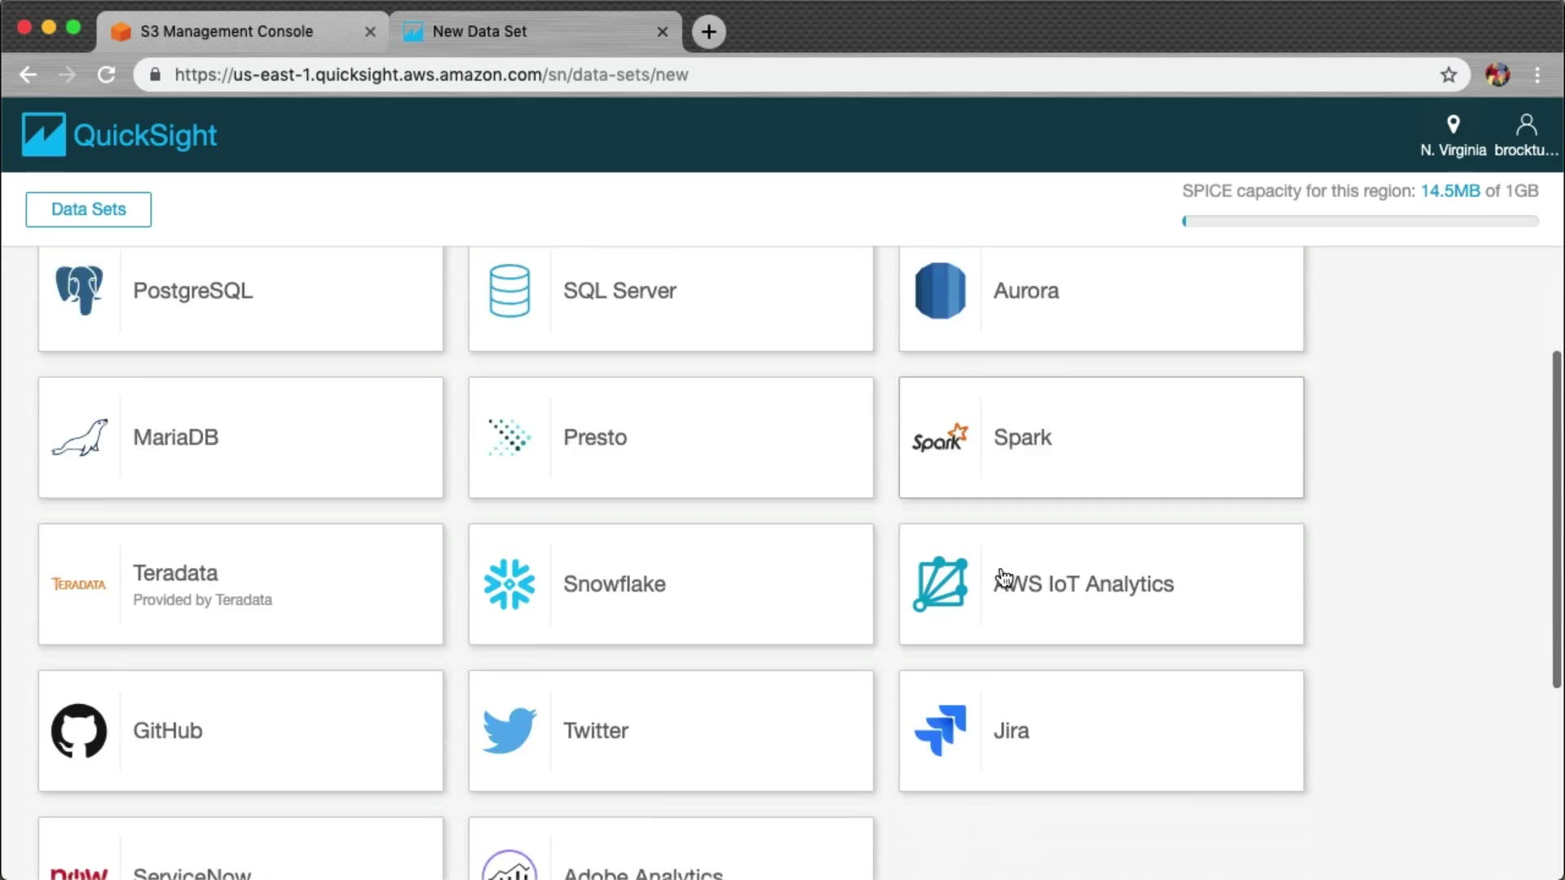The height and width of the screenshot is (880, 1565).
Task: Click the Jira logo icon
Action: 940,730
